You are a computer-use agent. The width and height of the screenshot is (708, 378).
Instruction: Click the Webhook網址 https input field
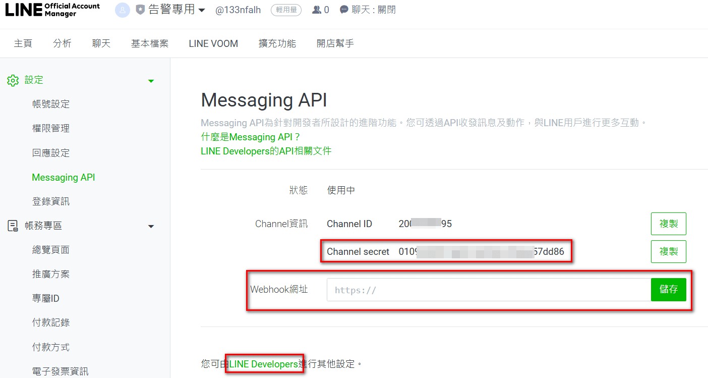click(x=488, y=290)
